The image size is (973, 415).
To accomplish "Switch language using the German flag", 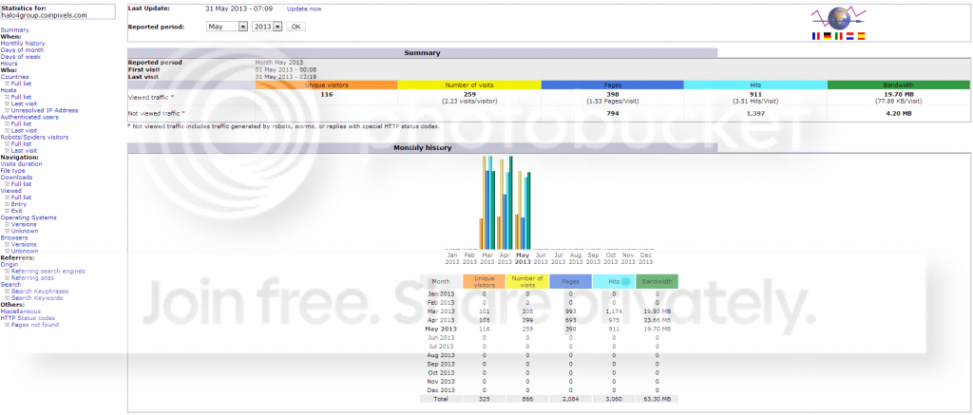I will coord(828,37).
